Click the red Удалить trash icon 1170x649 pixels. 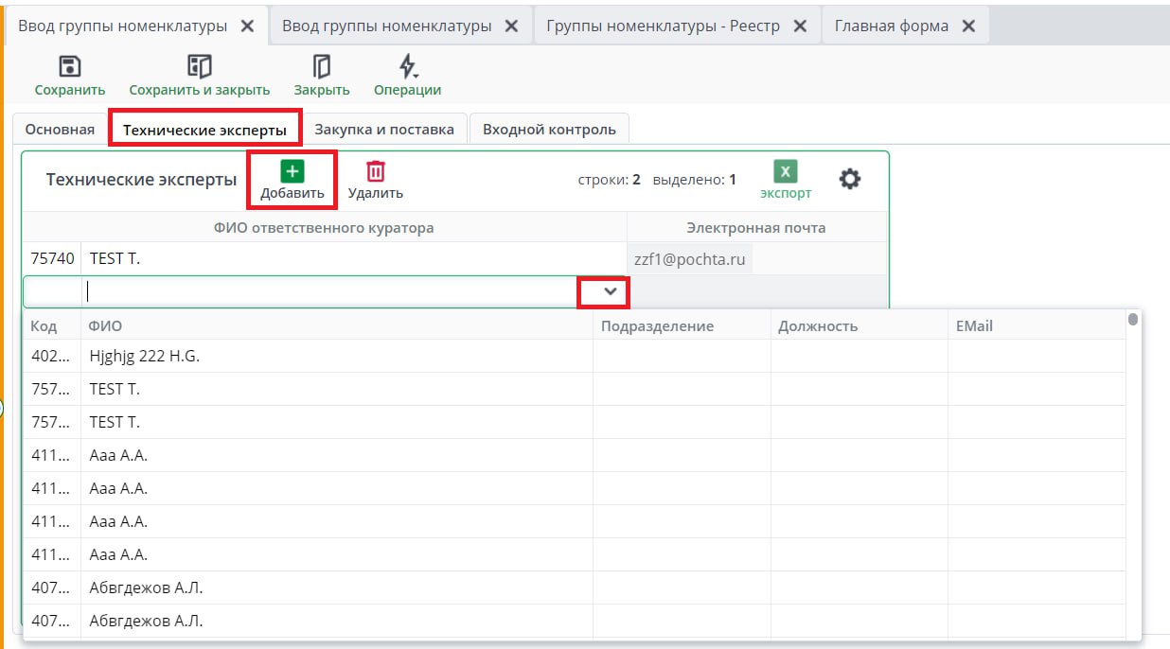pos(376,171)
